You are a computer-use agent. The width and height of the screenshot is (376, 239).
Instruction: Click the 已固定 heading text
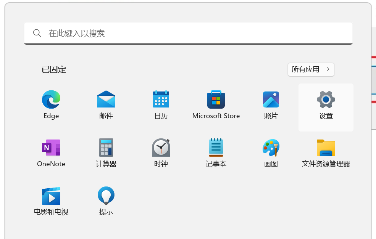54,69
